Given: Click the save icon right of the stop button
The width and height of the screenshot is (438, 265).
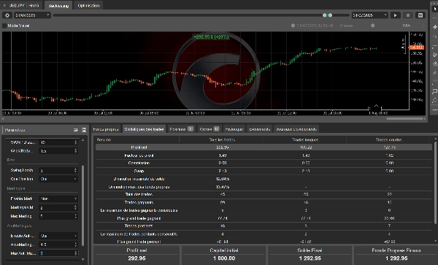Looking at the screenshot, I should tap(420, 15).
